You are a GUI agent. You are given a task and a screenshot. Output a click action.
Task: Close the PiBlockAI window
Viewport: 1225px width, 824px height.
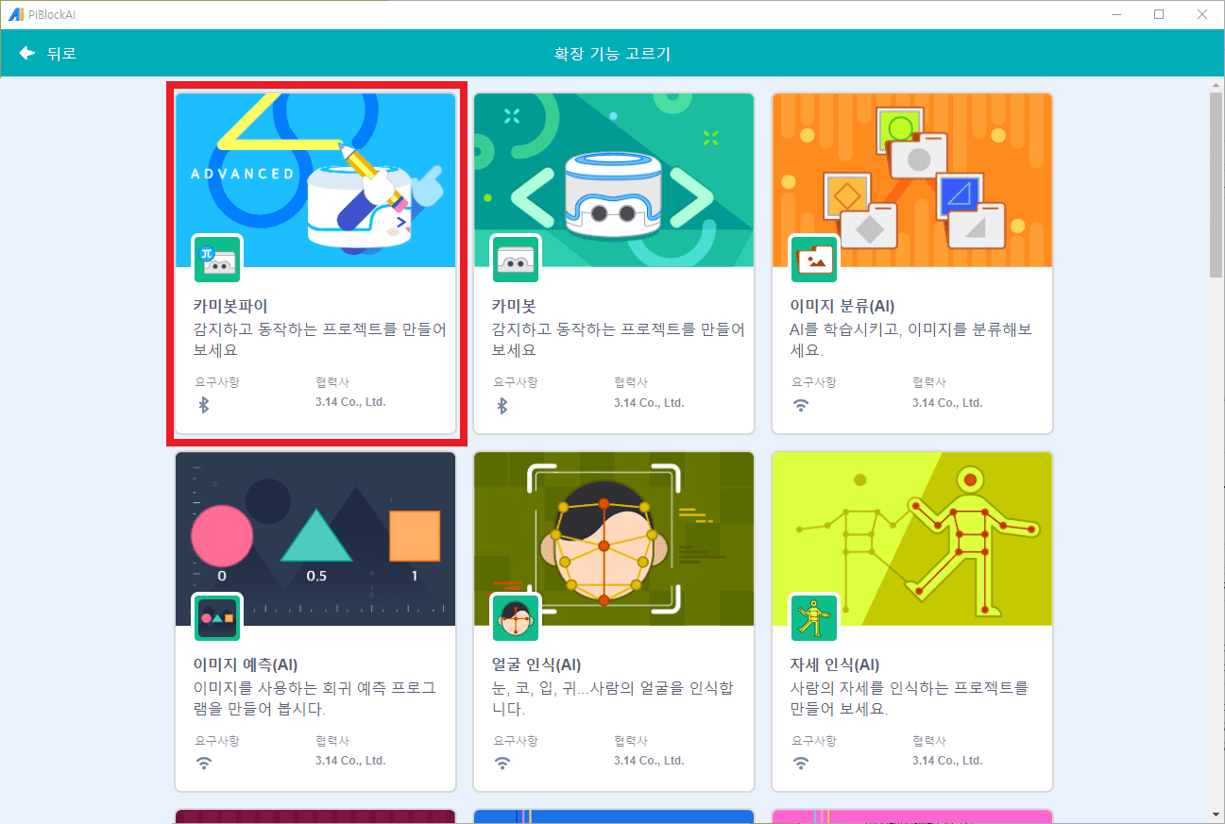click(x=1202, y=14)
